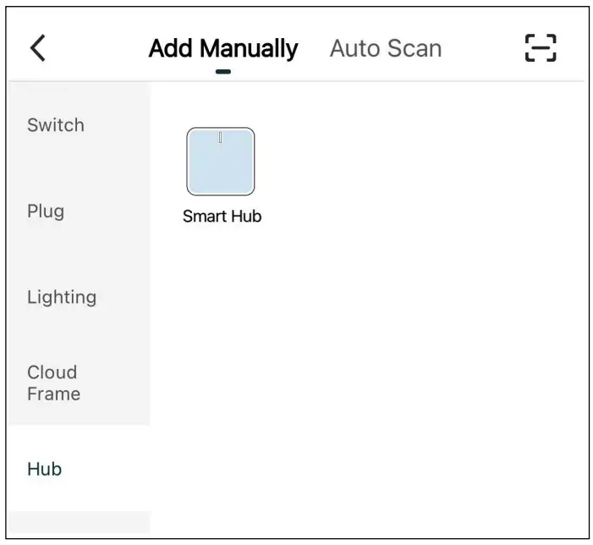Viewport: 593px width, 545px height.
Task: Choose the Lighting category
Action: (62, 297)
